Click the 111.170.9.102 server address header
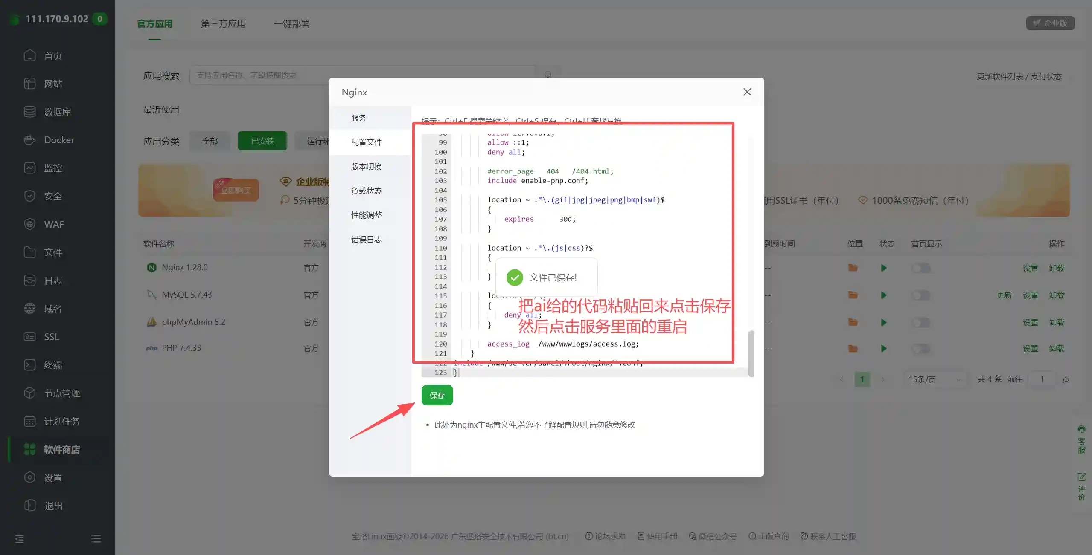The image size is (1092, 555). [57, 19]
